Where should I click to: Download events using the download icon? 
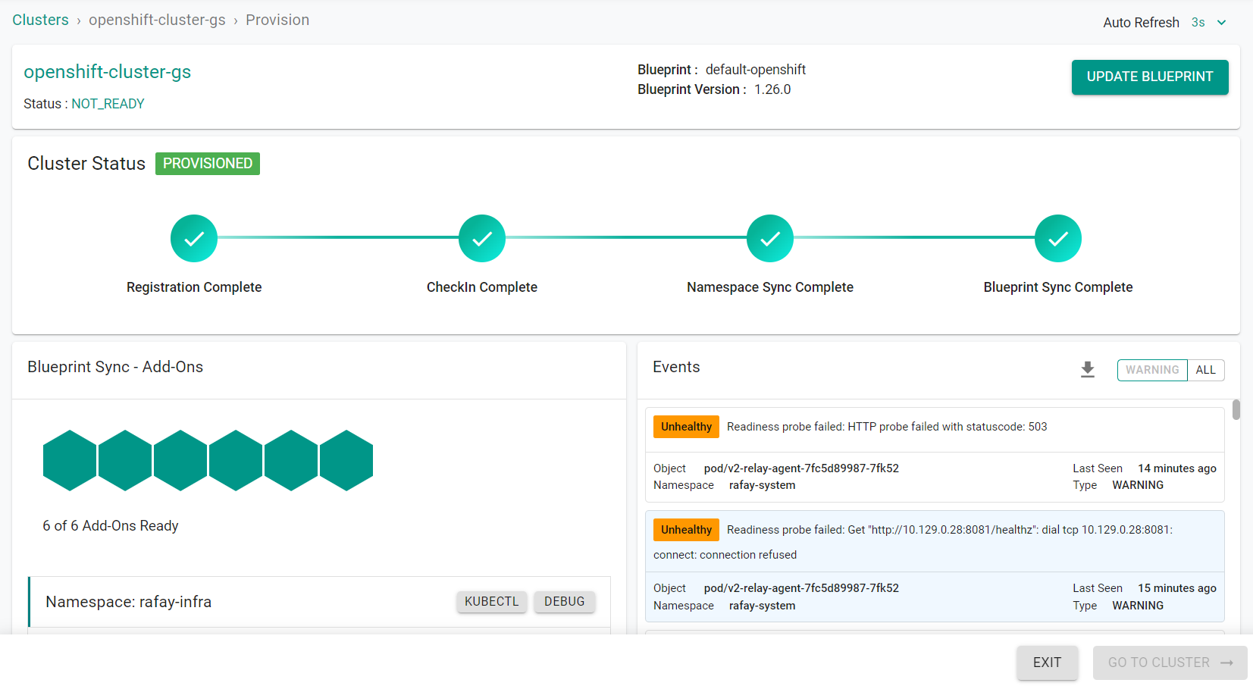tap(1088, 370)
